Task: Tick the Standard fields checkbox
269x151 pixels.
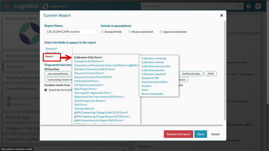Action: [102, 32]
